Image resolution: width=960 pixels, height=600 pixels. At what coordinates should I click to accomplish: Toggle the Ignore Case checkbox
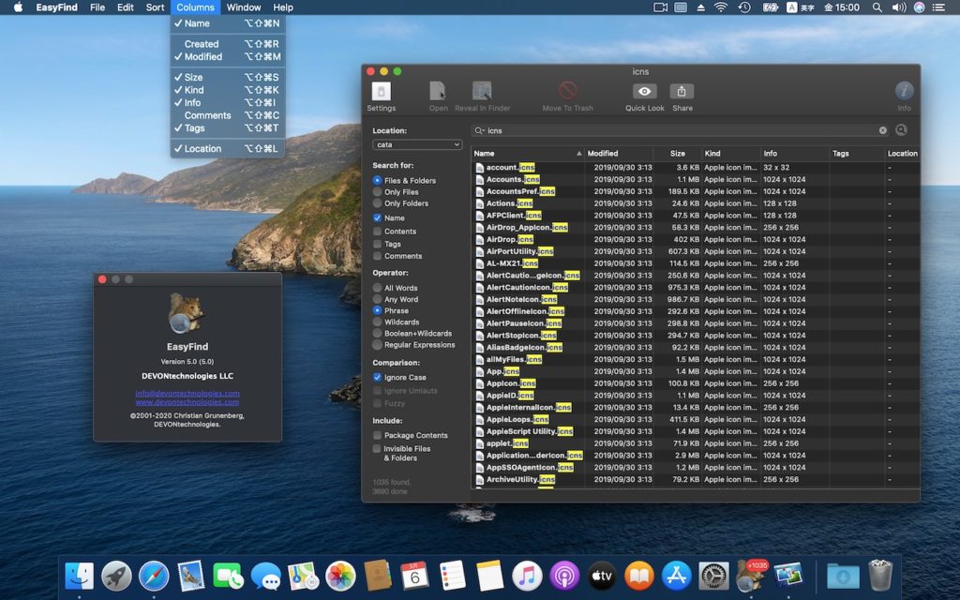click(x=378, y=377)
